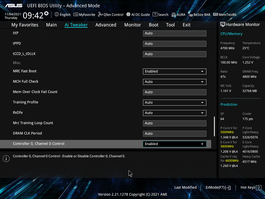Click the 09:42 clock display
265x199 pixels.
click(33, 16)
